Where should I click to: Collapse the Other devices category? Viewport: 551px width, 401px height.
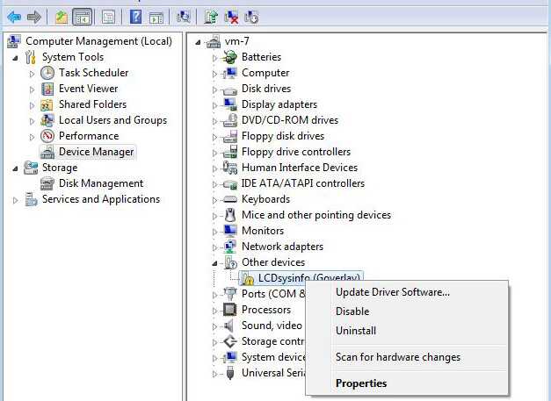click(x=214, y=263)
